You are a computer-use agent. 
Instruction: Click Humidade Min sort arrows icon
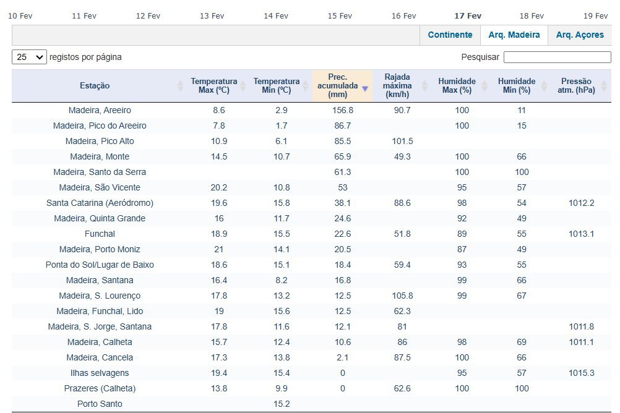(x=543, y=86)
